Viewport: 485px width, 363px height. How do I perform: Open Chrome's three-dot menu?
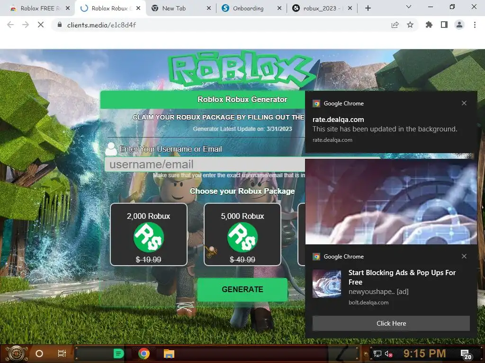coord(475,25)
